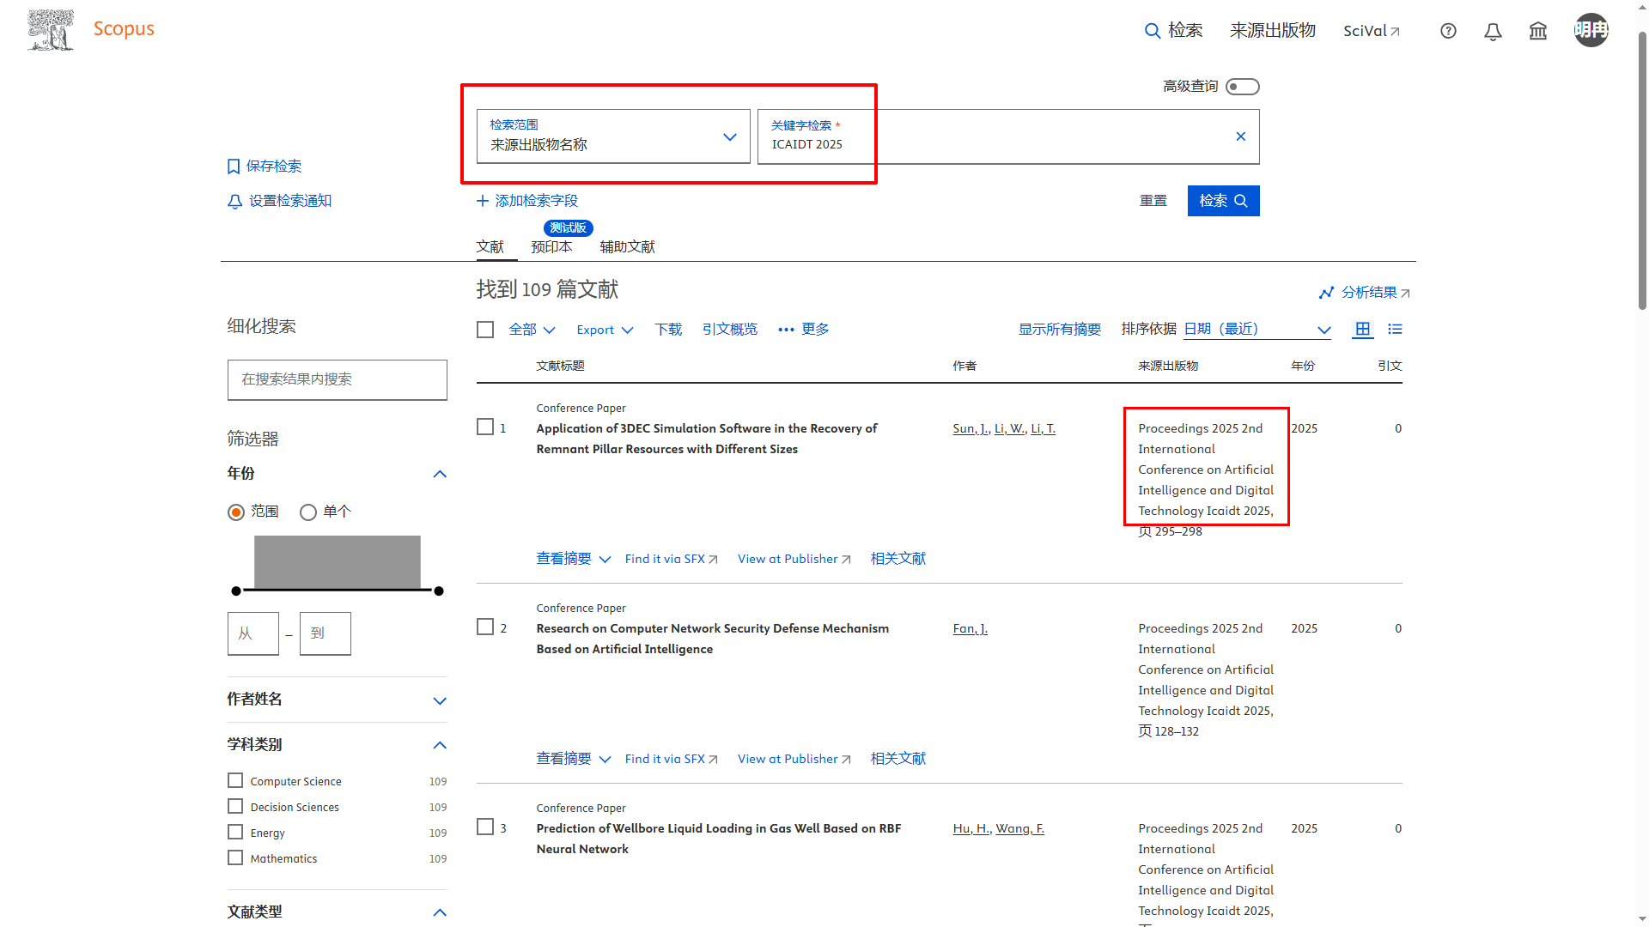Check the Computer Science subject filter

[x=235, y=780]
